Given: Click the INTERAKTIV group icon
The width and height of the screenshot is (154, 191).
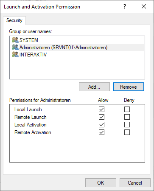Looking at the screenshot, I should [15, 54].
